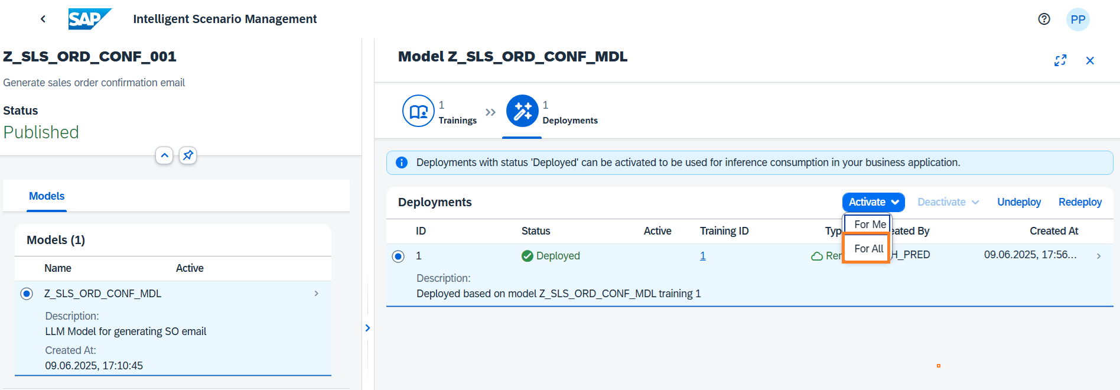Choose For All from Activate menu
The height and width of the screenshot is (390, 1120).
coord(868,249)
